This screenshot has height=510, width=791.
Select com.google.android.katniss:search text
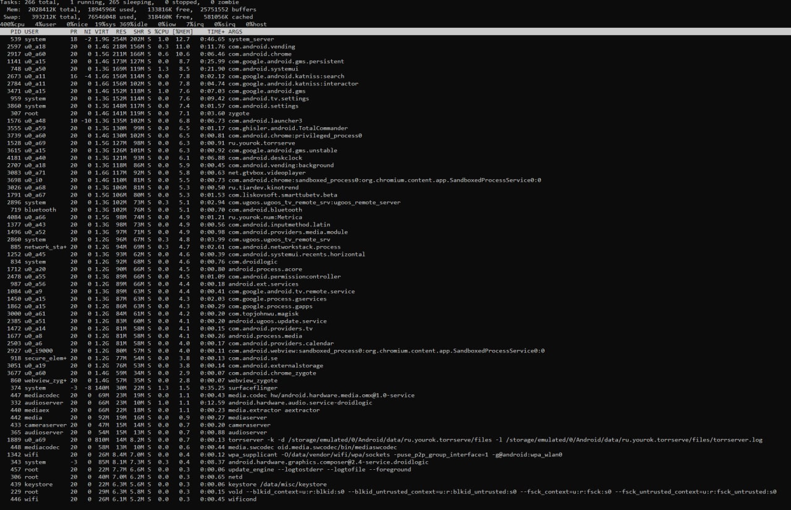coord(286,76)
